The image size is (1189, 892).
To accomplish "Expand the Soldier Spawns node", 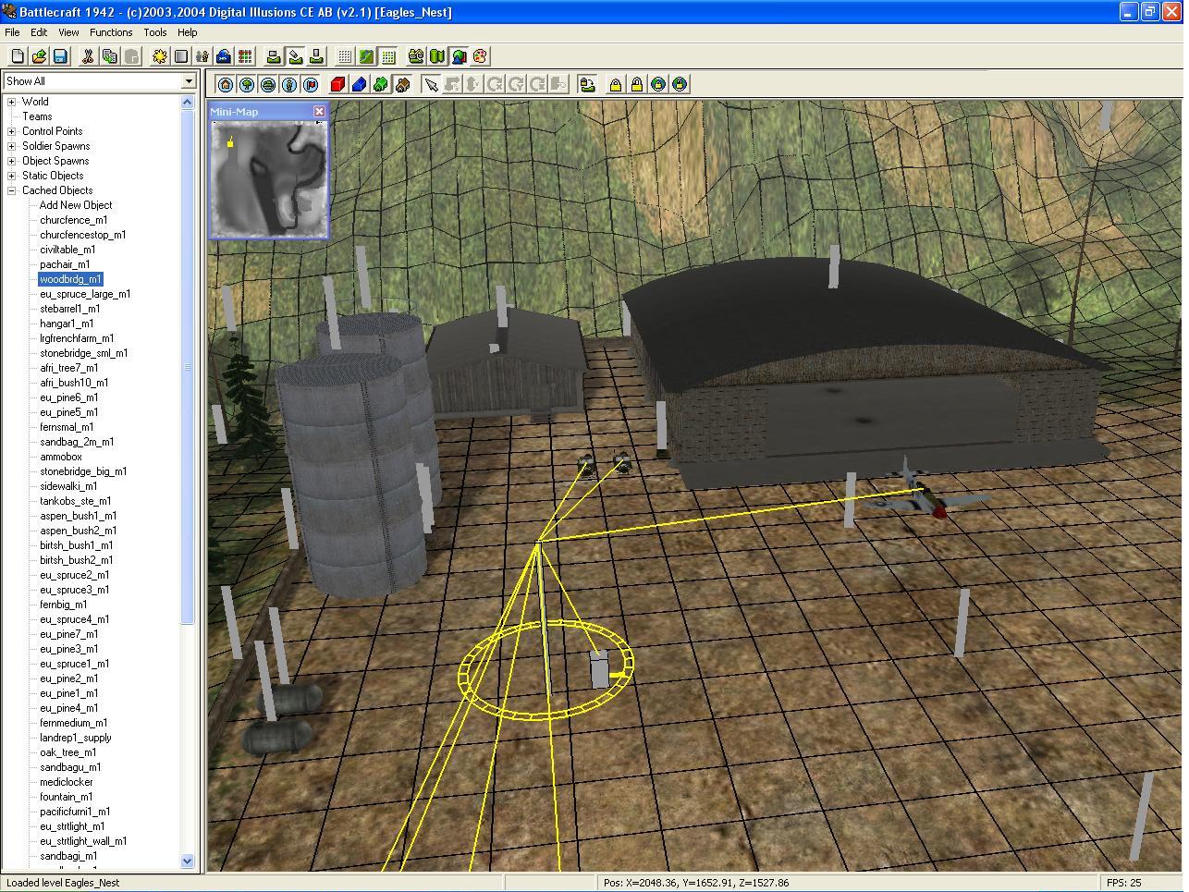I will pyautogui.click(x=12, y=146).
